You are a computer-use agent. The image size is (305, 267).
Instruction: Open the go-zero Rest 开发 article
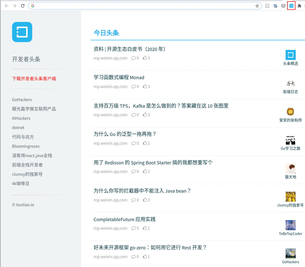click(150, 248)
